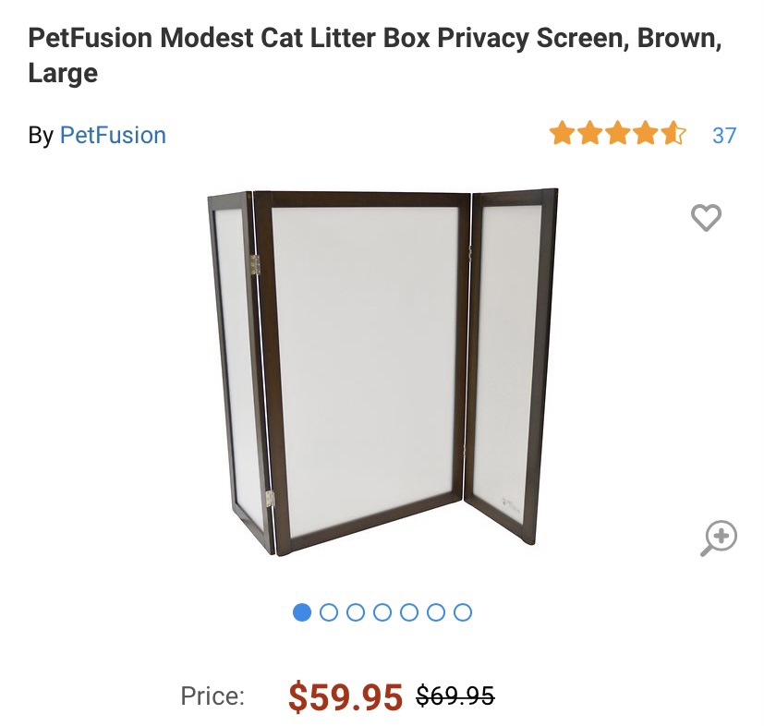Jump to the fourth carousel image dot

pos(382,612)
